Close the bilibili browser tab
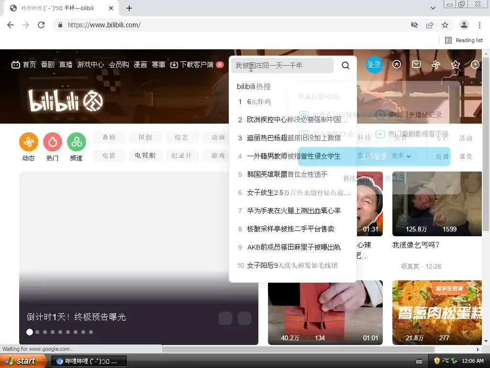490x368 pixels. (x=111, y=9)
